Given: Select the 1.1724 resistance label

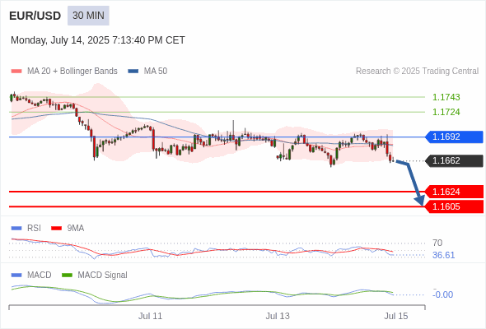Looking at the screenshot, I should tap(446, 112).
